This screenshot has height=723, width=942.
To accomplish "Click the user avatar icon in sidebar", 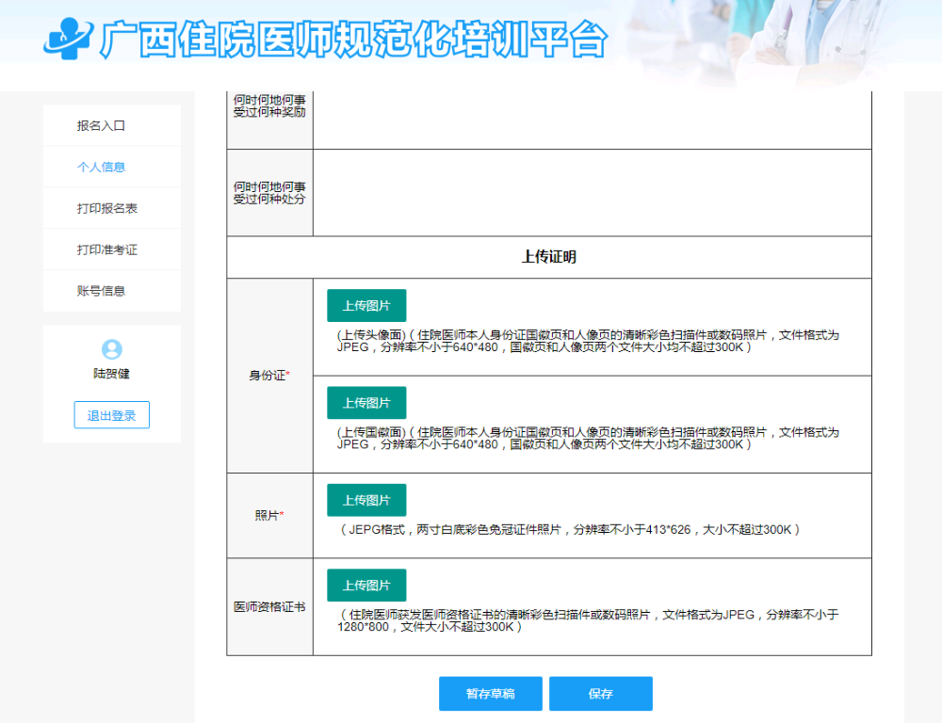I will coord(111,350).
